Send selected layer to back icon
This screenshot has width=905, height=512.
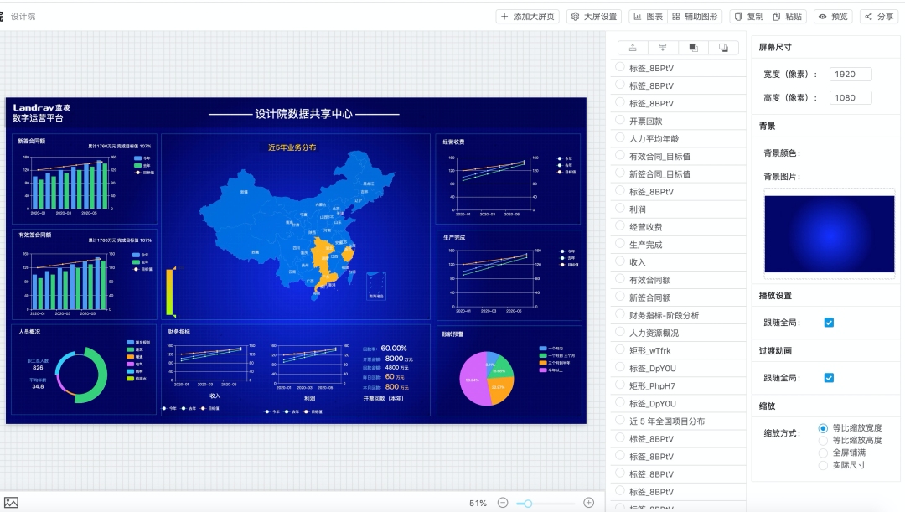coord(723,48)
